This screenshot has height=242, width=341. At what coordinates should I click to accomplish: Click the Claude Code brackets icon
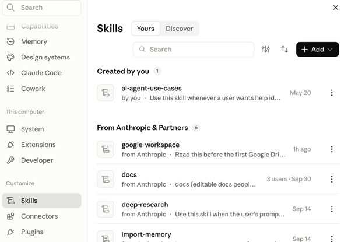[x=10, y=73]
